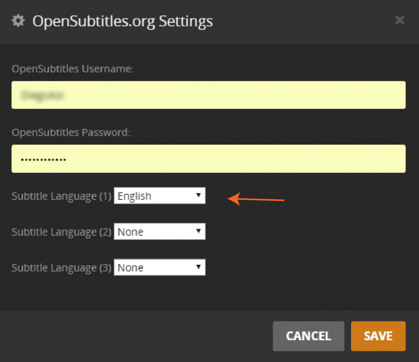Image resolution: width=419 pixels, height=362 pixels.
Task: Open the Subtitle Language (2) None dropdown
Action: pos(159,232)
